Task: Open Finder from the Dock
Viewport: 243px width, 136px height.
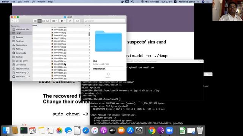Action: [x=6, y=130]
